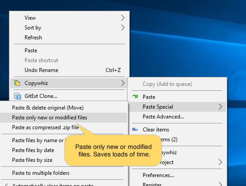Screen dimensions: 246x186
Task: Expand the Paste Special submenu arrow
Action: [x=220, y=107]
